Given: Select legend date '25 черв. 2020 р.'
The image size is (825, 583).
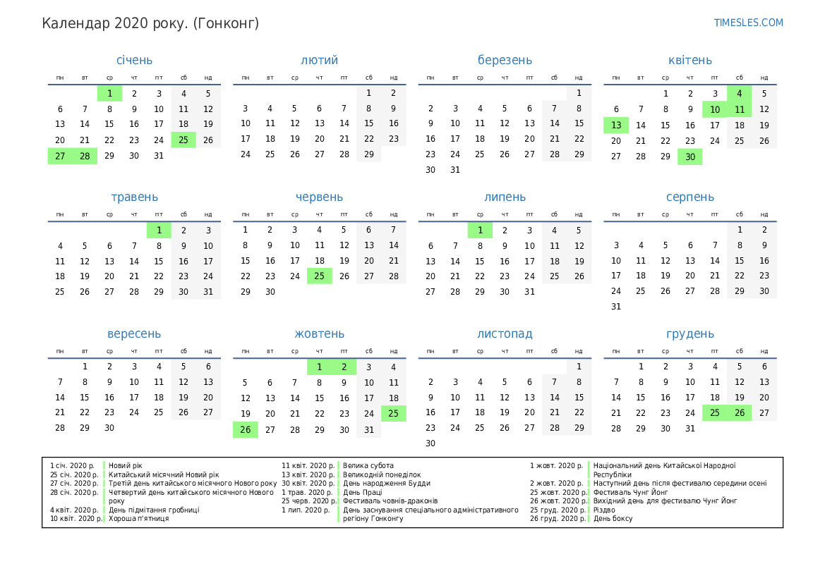Looking at the screenshot, I should [x=309, y=501].
